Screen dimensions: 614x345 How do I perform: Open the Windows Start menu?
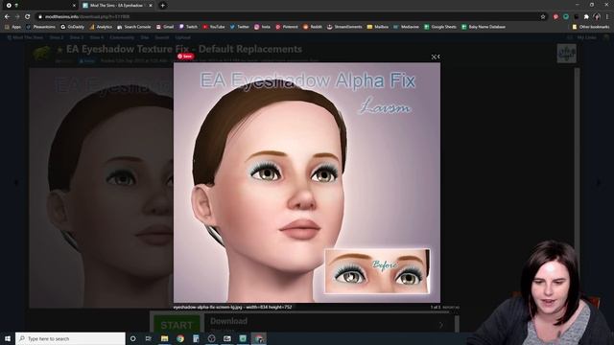pyautogui.click(x=8, y=338)
